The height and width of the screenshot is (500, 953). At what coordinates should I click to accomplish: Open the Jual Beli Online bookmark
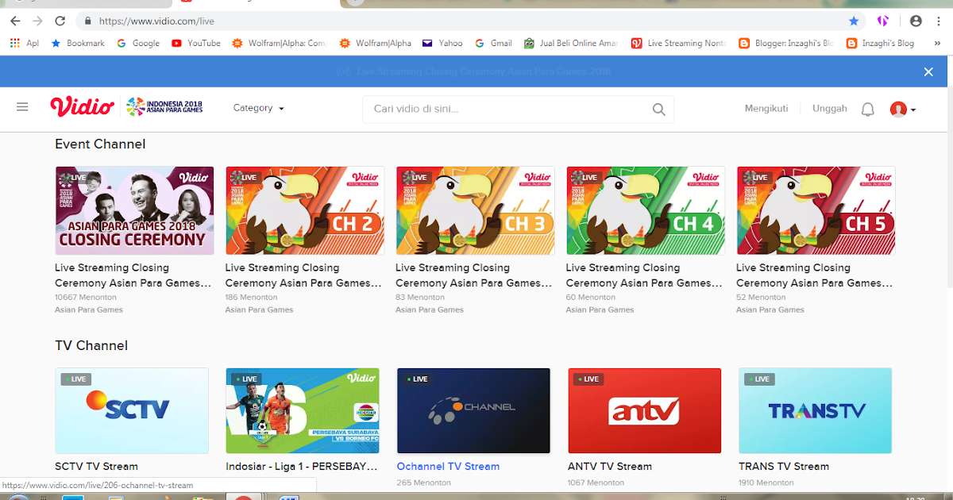coord(571,43)
